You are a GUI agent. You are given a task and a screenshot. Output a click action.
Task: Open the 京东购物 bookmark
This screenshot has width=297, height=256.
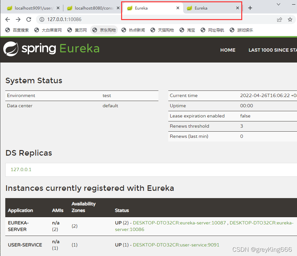coord(104,30)
